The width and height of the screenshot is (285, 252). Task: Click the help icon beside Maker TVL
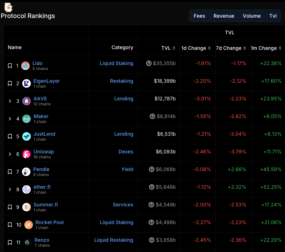[x=152, y=116]
